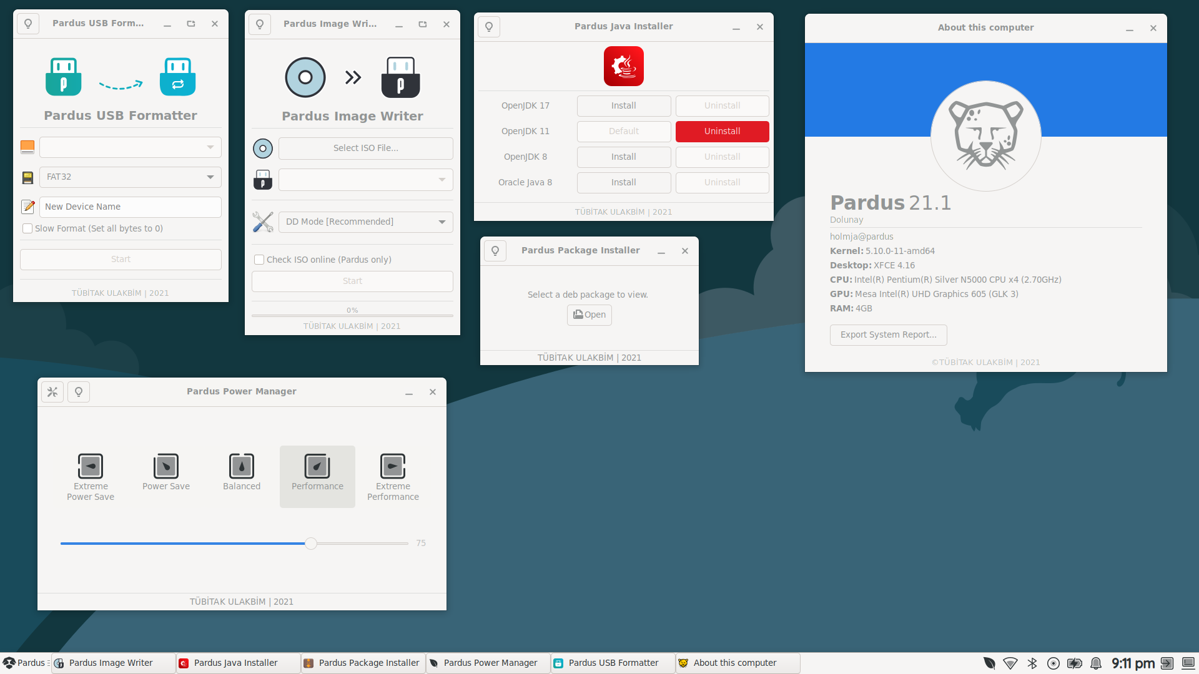Install OpenJDK 17
Viewport: 1199px width, 674px height.
(x=624, y=106)
